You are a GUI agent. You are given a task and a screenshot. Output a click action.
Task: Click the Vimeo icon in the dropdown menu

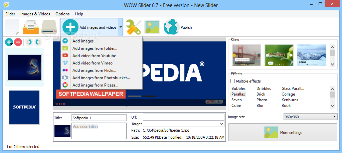point(65,63)
